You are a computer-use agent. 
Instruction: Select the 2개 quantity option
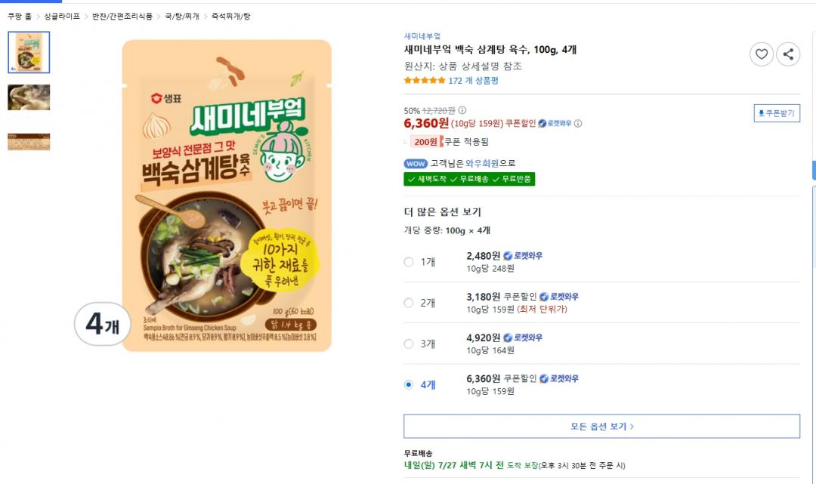(x=409, y=303)
